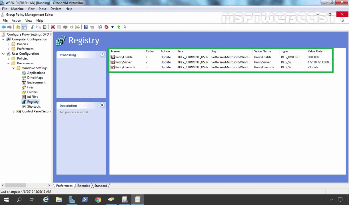
Task: Select the ProxyOverride registry item row
Action: (221, 67)
